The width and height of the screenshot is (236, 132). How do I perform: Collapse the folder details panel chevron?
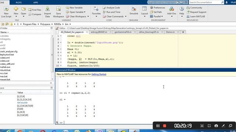point(51,83)
